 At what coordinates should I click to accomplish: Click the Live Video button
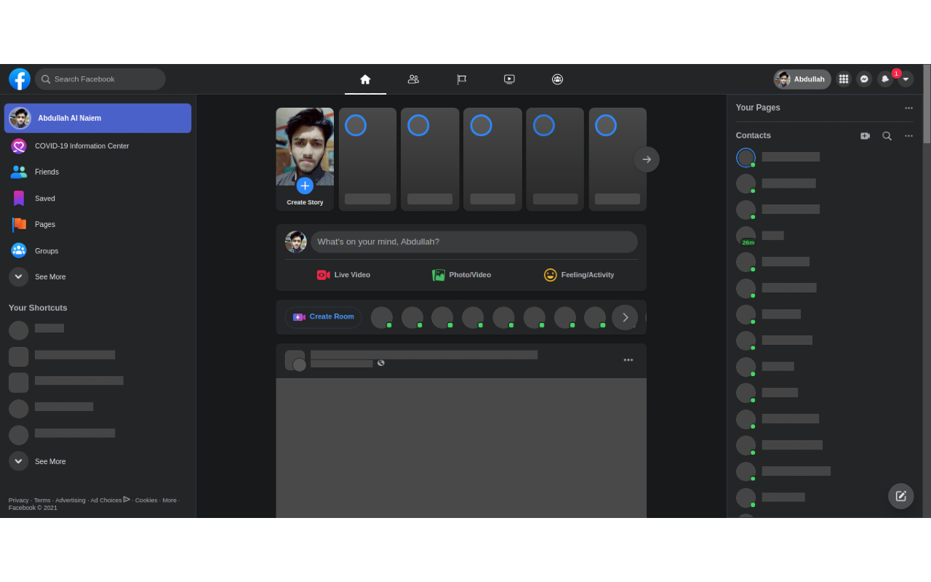343,275
